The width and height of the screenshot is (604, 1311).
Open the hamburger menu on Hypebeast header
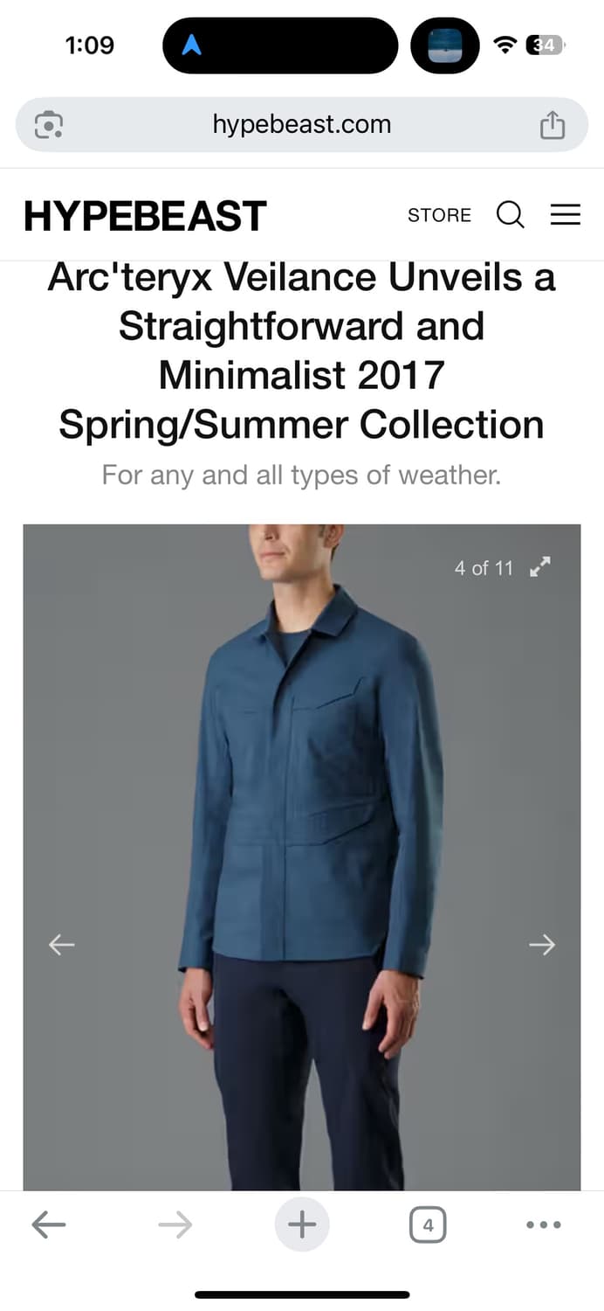point(566,215)
